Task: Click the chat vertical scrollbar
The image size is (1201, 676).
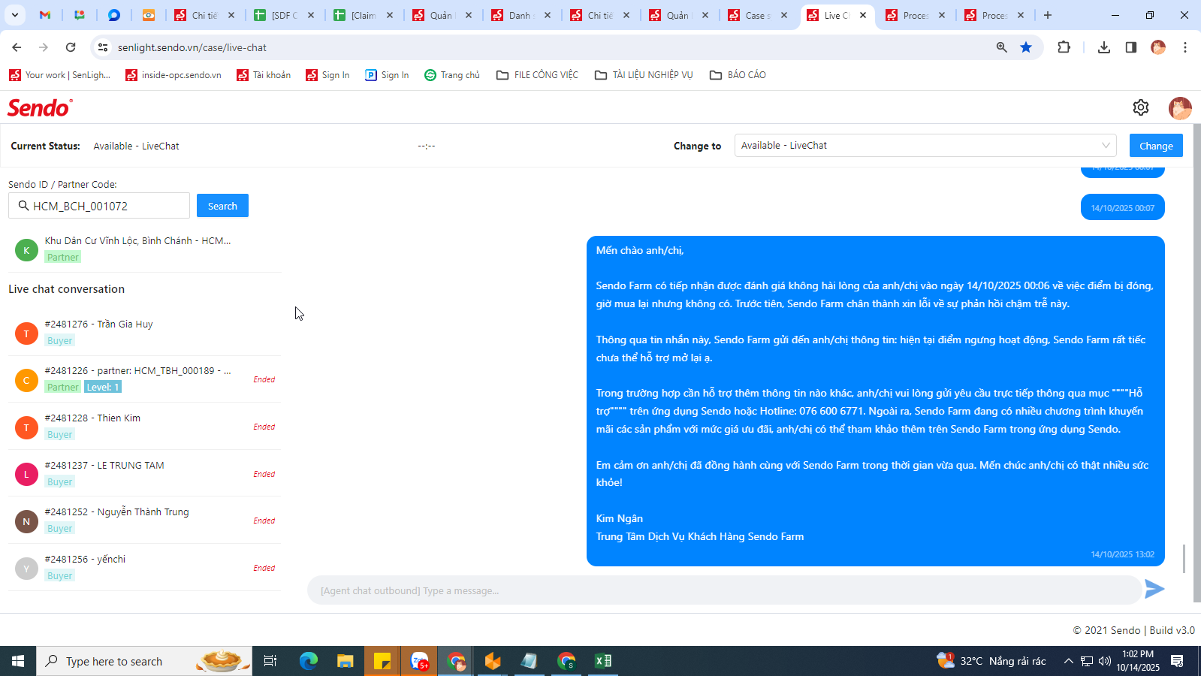Action: coord(1184,559)
